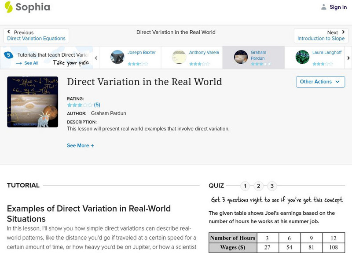This screenshot has width=352, height=253.
Task: Go to Previous: Direct Variation Equations
Action: tap(36, 38)
